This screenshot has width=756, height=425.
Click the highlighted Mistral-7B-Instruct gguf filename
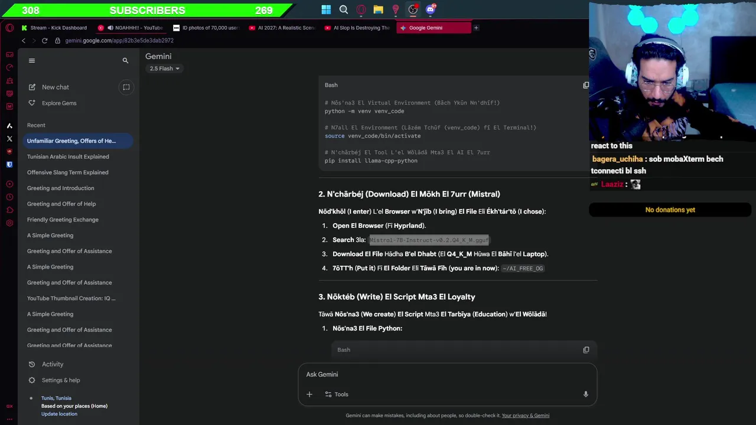coord(429,240)
